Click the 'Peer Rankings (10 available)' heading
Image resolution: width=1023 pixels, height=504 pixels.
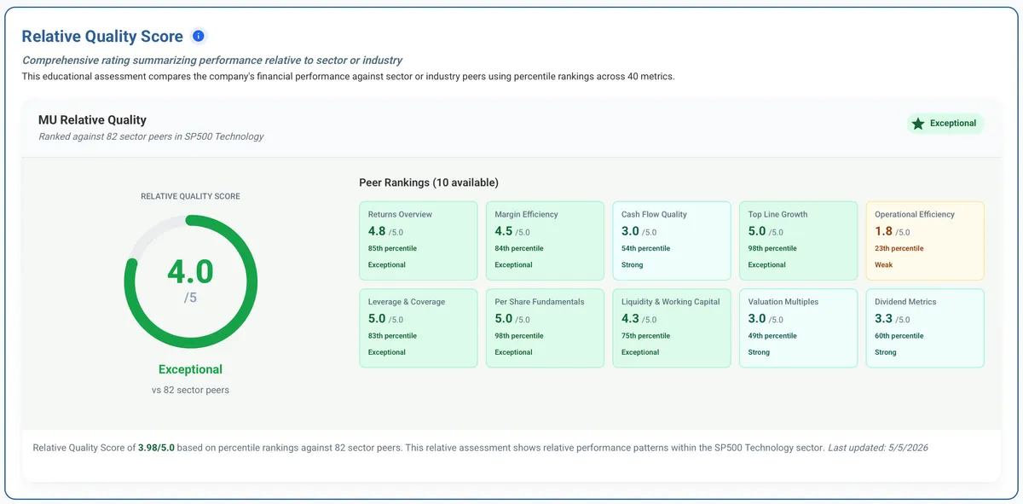429,182
